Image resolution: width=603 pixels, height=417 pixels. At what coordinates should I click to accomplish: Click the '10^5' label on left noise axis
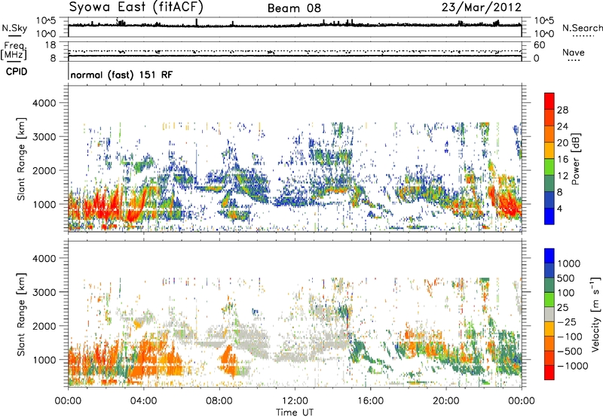pos(46,21)
